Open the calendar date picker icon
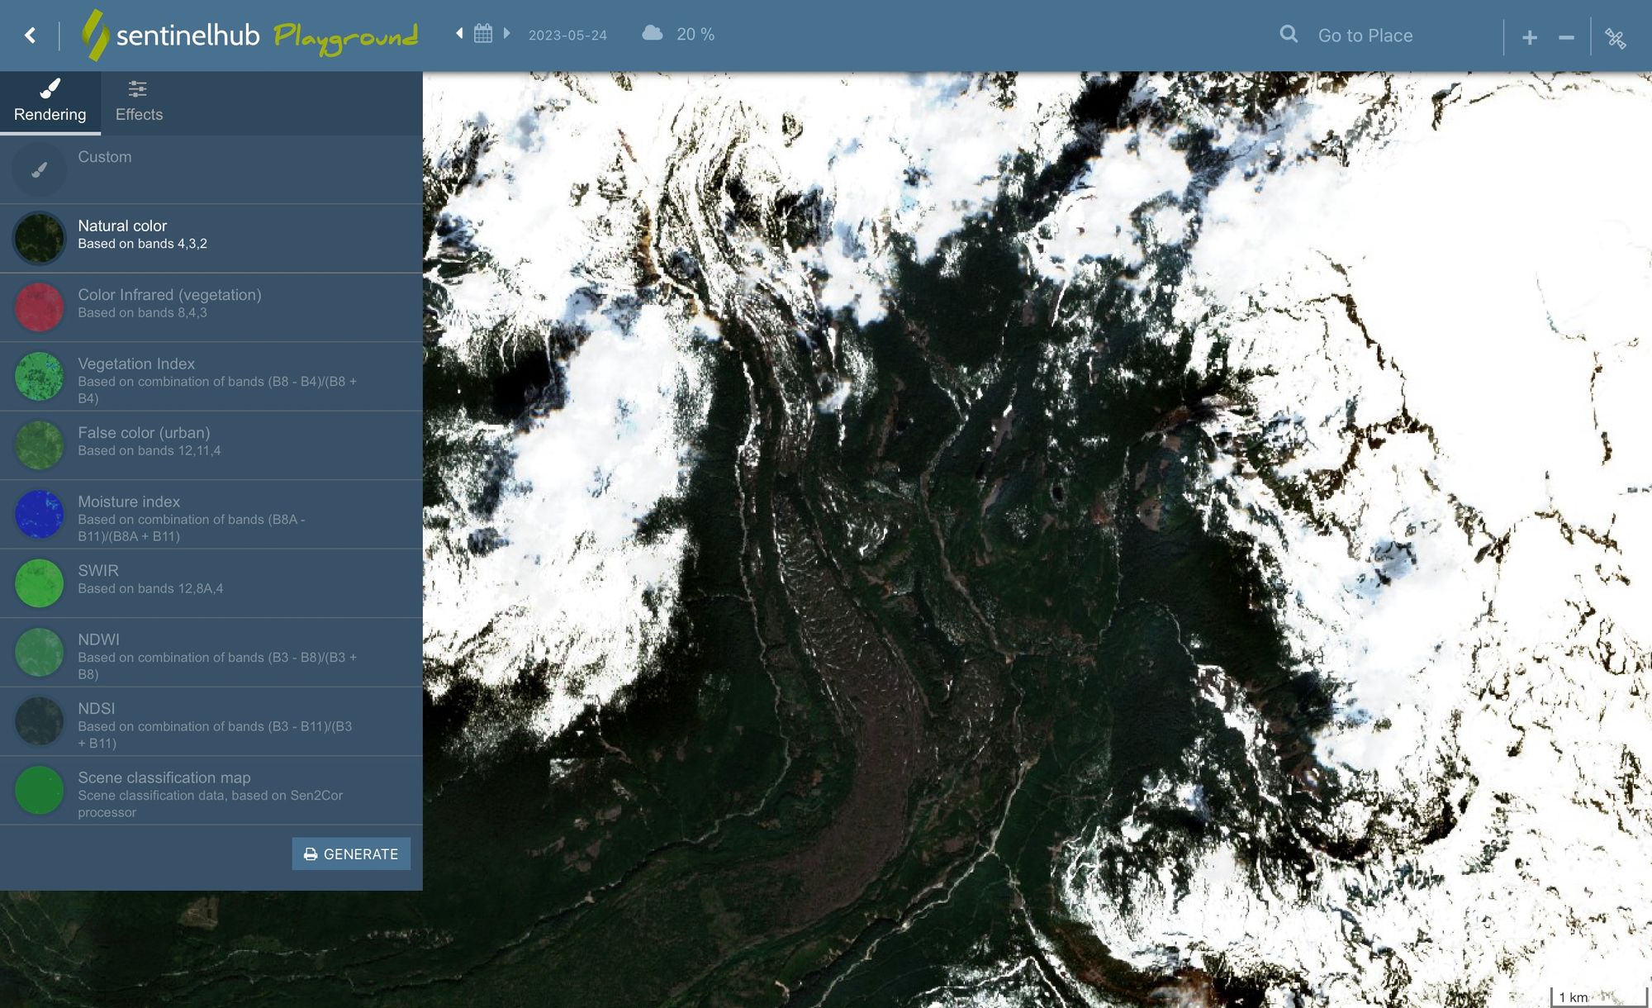1652x1008 pixels. tap(483, 34)
